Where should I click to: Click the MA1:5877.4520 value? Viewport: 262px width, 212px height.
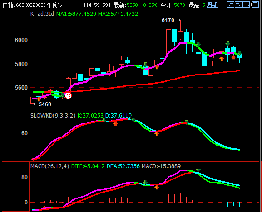point(76,14)
